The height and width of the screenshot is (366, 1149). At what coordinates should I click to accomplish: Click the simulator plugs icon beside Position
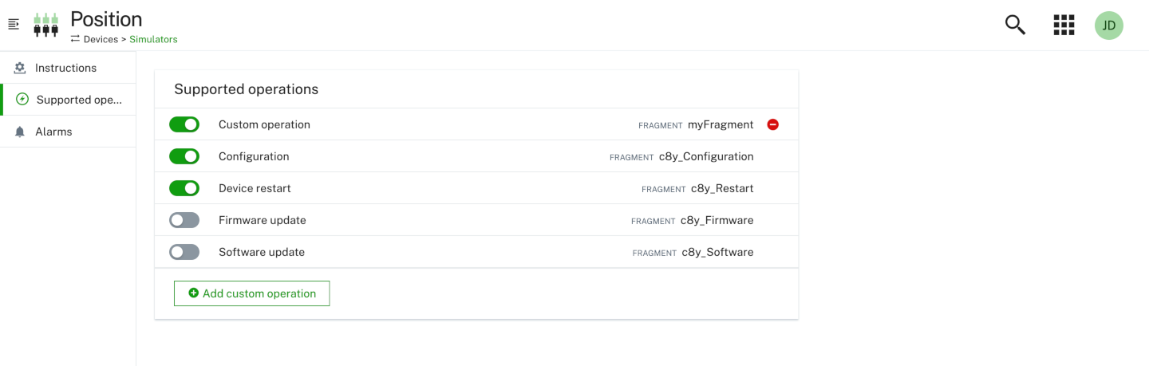pyautogui.click(x=45, y=25)
